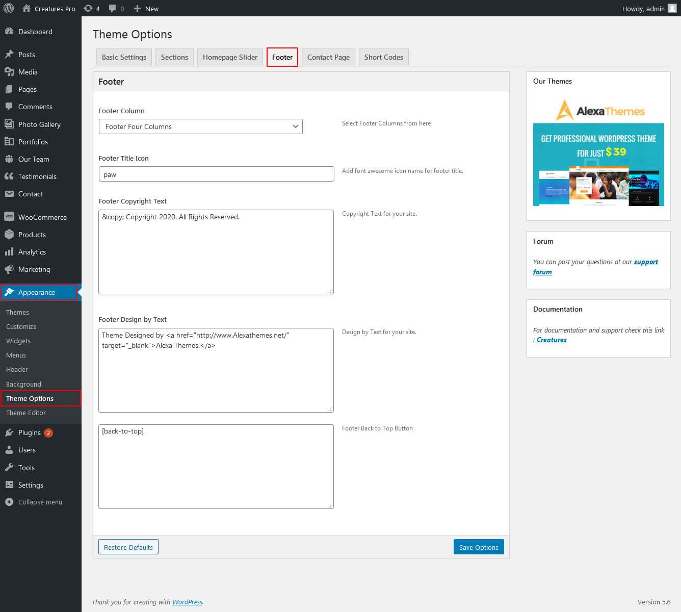Click the Plugins plug icon

pos(9,432)
